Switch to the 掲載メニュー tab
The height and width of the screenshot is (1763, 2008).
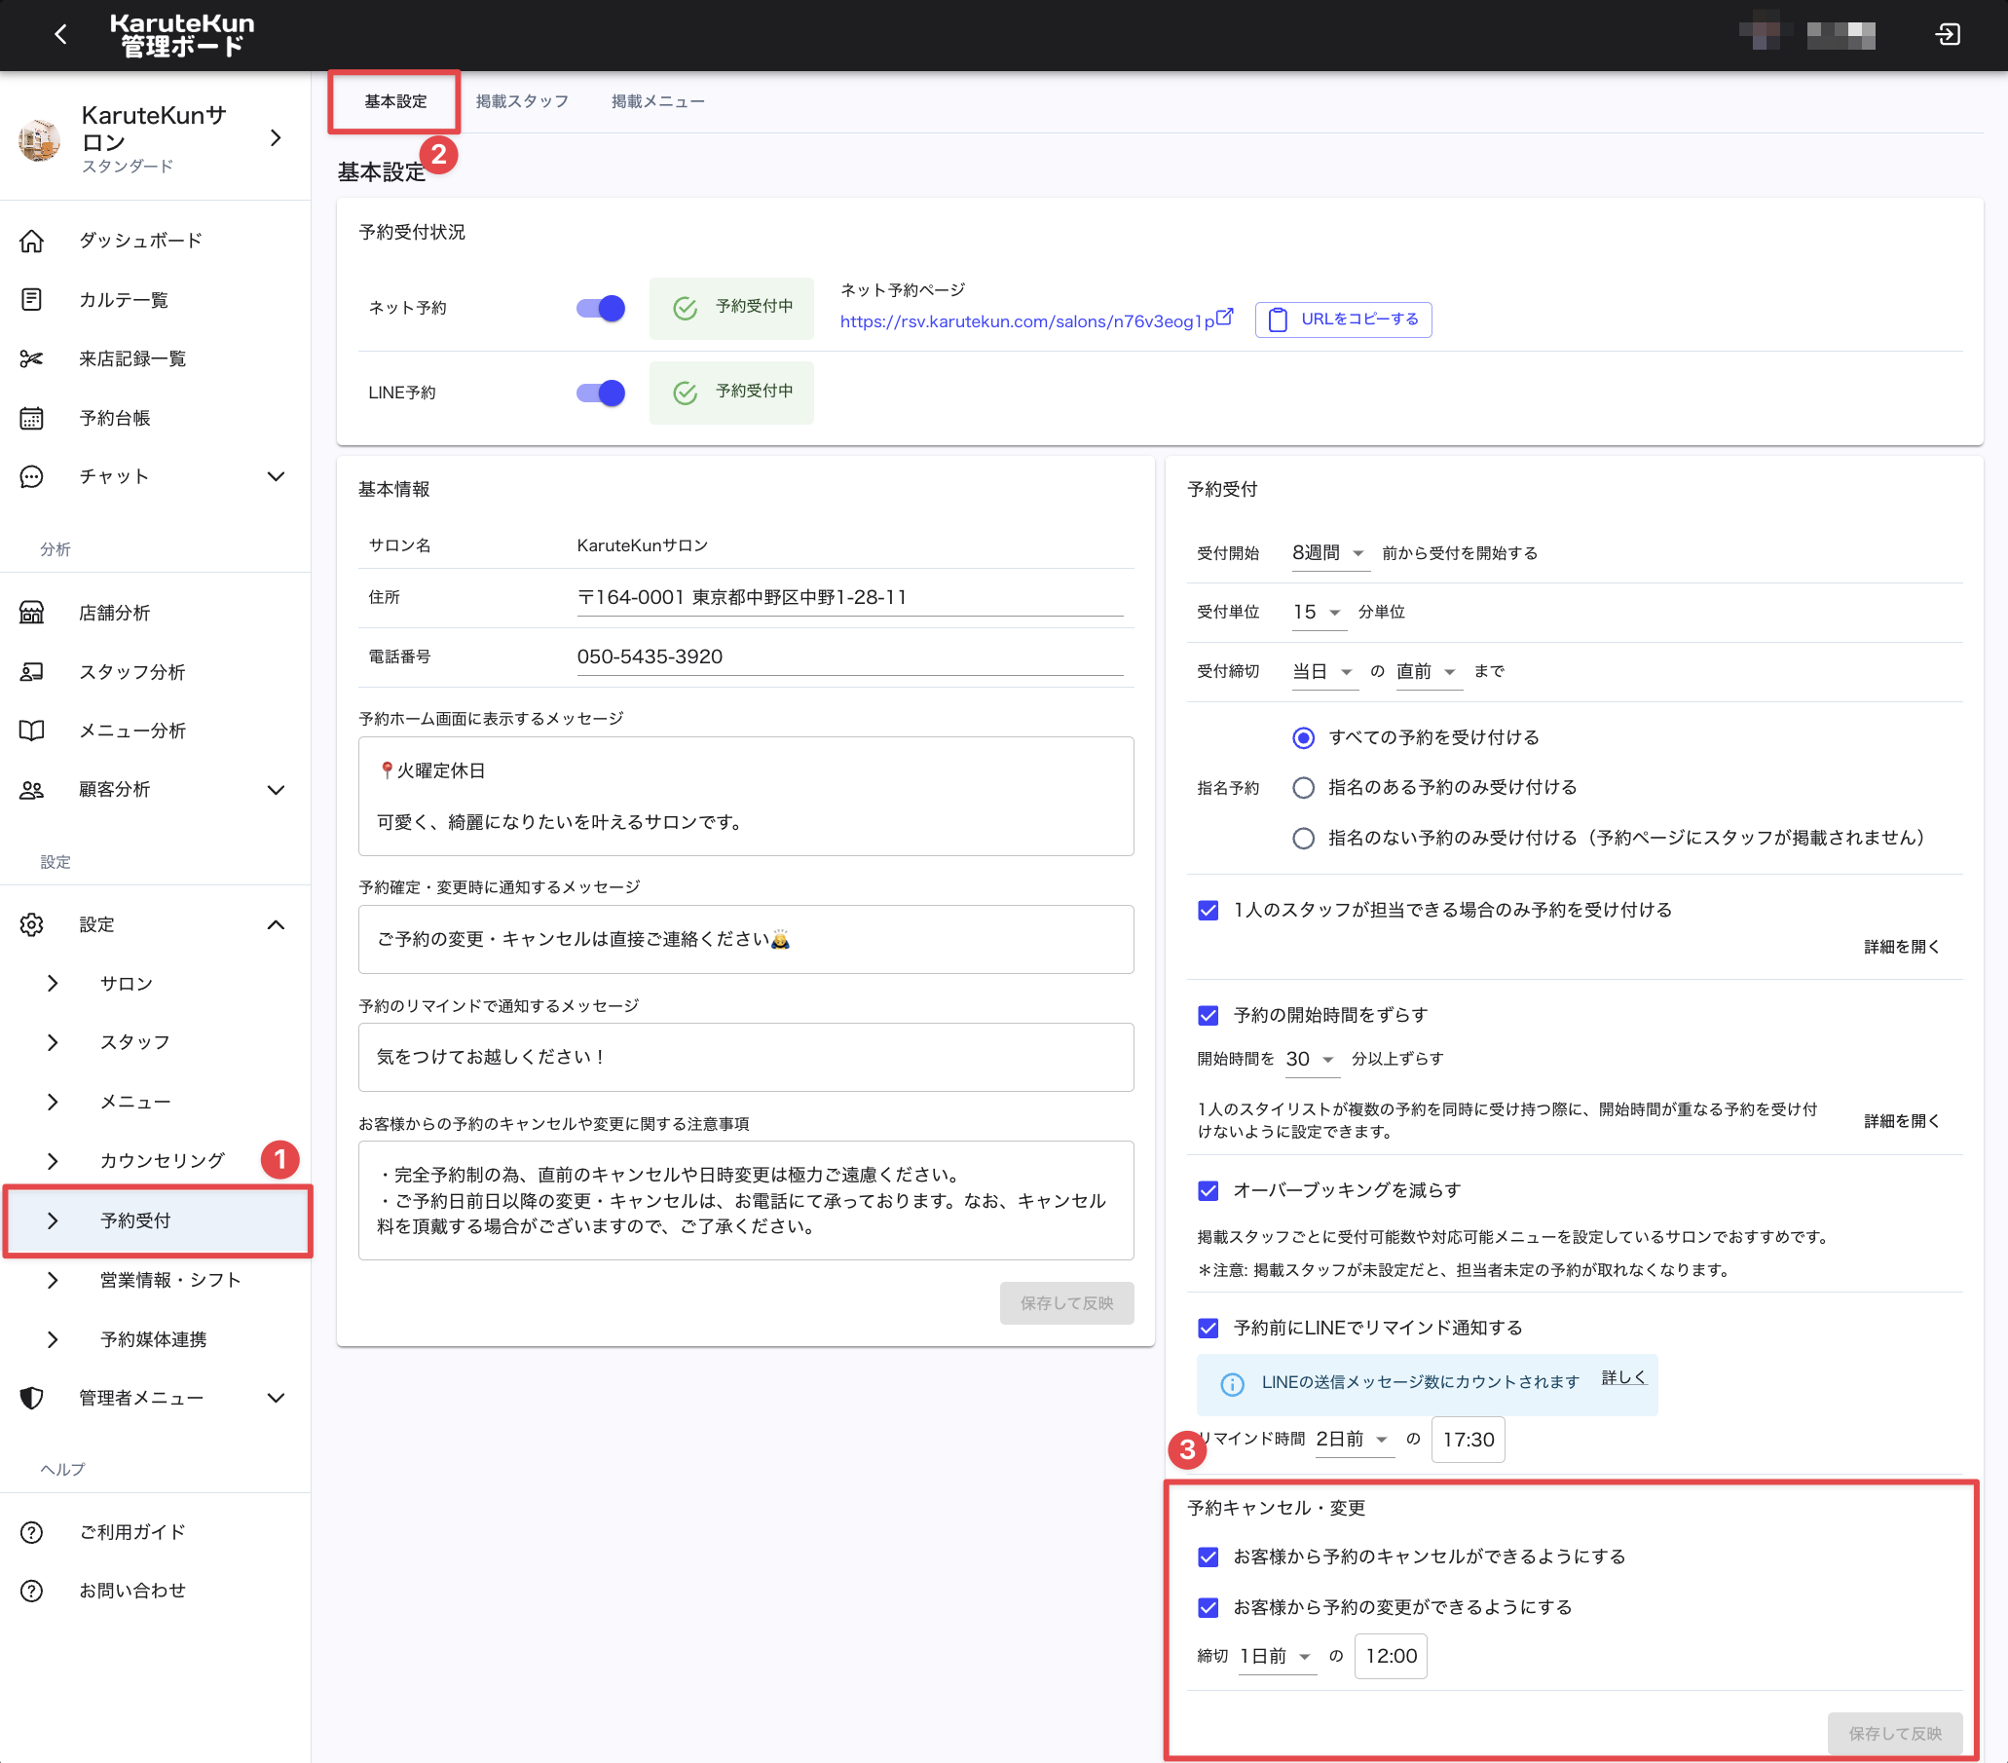(657, 101)
